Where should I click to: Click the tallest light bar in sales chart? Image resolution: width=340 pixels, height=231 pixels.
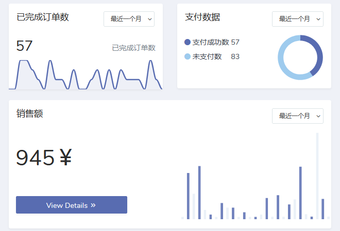[x=317, y=175]
